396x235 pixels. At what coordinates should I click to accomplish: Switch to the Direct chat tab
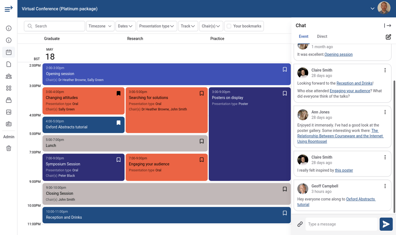point(322,36)
